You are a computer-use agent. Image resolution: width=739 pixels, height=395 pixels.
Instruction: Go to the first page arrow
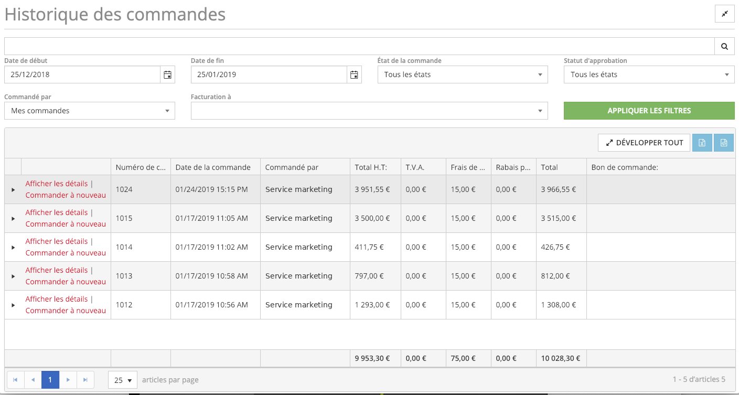point(15,380)
